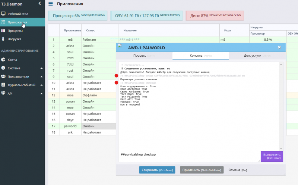
Task: Click row number 13 for conan
Action: coord(53,101)
